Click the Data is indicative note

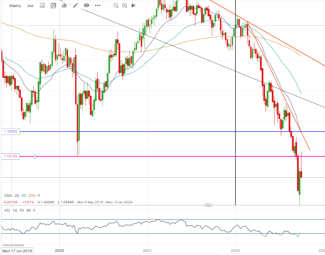(13, 245)
